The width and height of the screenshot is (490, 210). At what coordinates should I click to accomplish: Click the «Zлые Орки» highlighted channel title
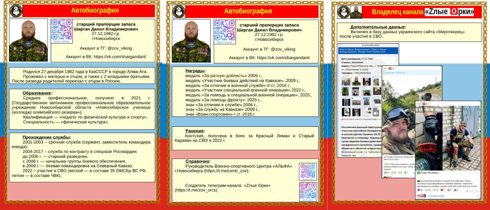pyautogui.click(x=449, y=12)
